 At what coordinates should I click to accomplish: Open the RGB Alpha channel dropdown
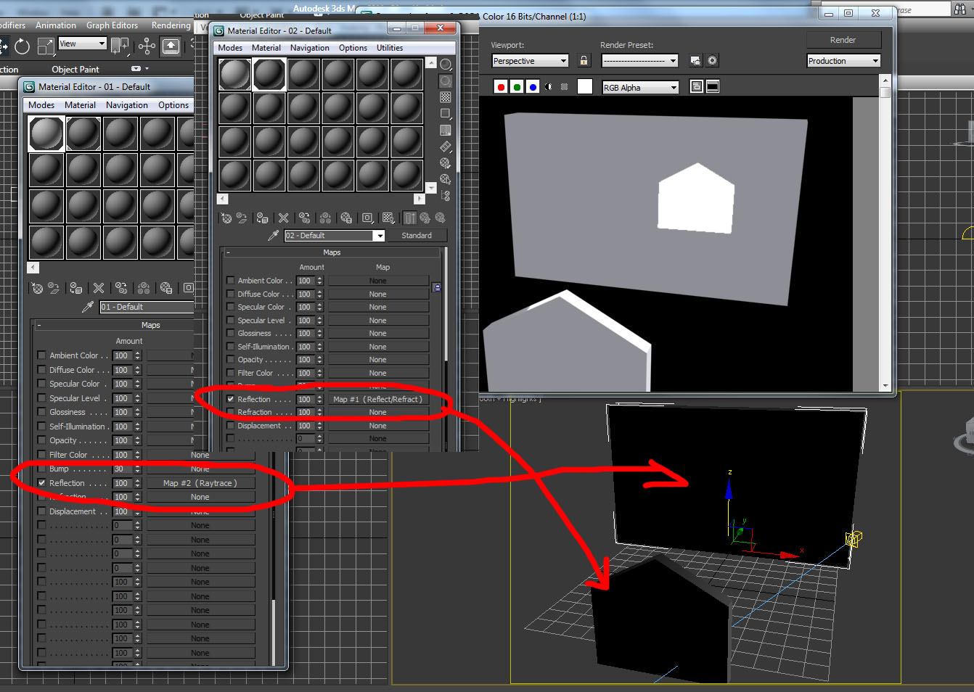pos(640,87)
